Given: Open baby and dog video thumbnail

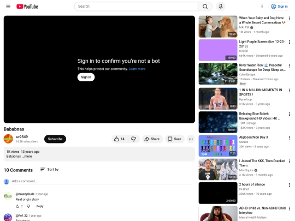Looking at the screenshot, I should click(x=218, y=27).
